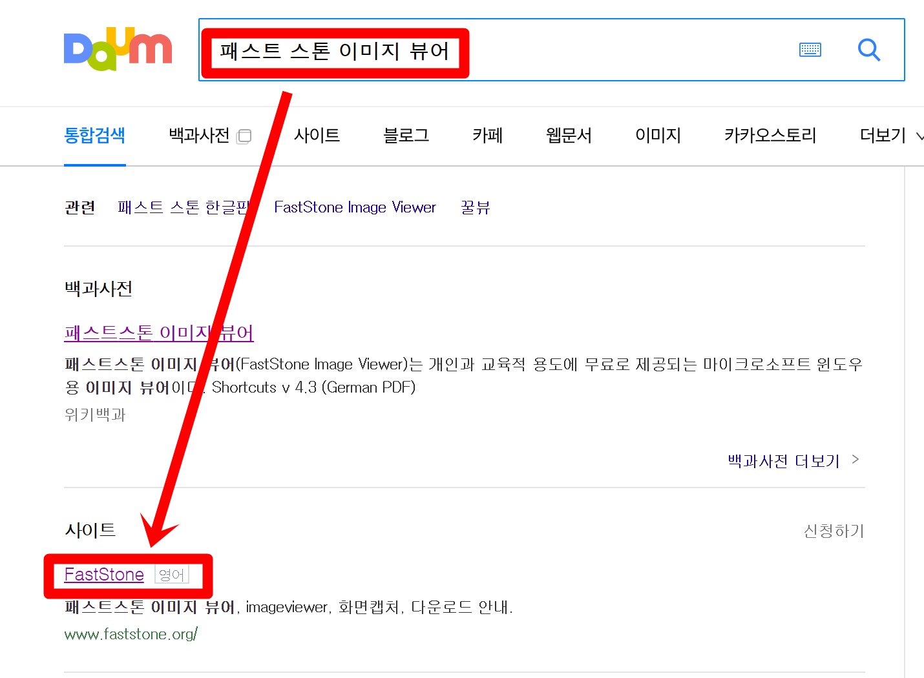924x678 pixels.
Task: Click the 사이트 section heading
Action: (x=90, y=531)
